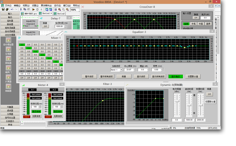Viewport: 236px width, 146px height.
Task: Toggle 是否保持 for Meter-4 In 1
Action: coord(36,112)
